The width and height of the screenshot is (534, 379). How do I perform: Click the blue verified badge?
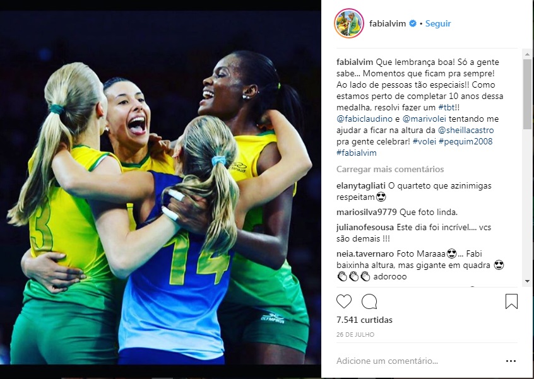tap(412, 23)
